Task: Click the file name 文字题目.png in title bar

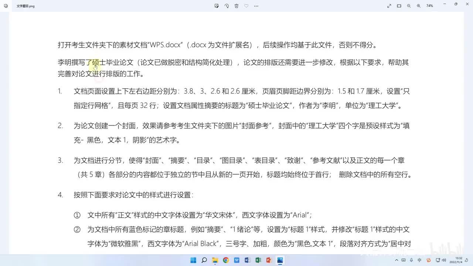Action: pos(25,6)
